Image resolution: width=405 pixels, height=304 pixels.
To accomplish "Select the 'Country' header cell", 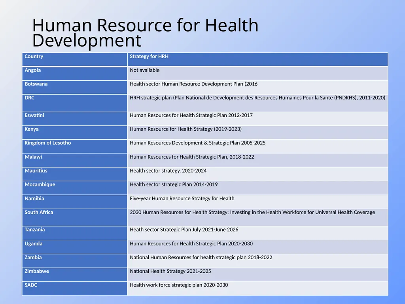I will click(75, 59).
